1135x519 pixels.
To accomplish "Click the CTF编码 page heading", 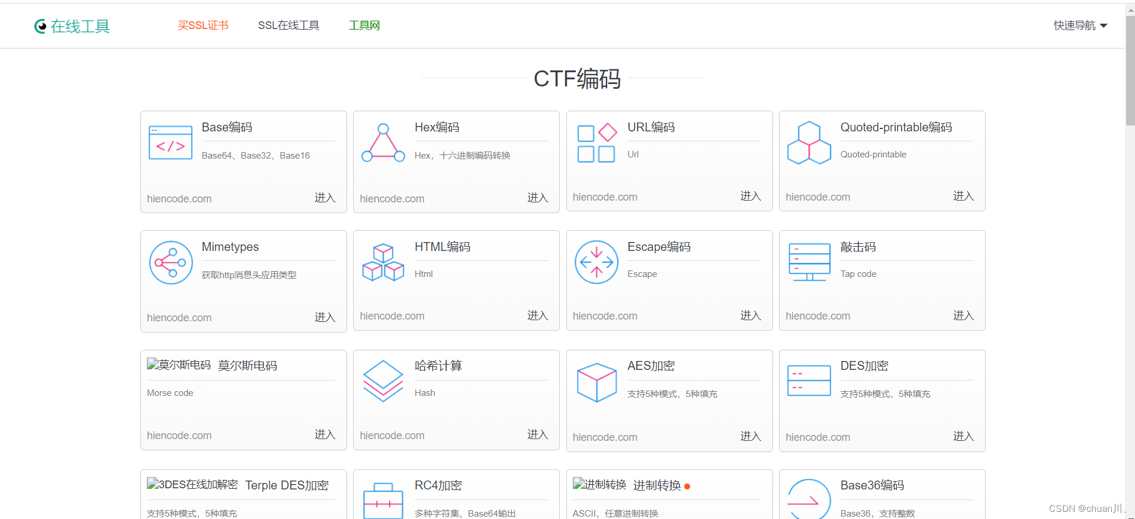I will (577, 78).
